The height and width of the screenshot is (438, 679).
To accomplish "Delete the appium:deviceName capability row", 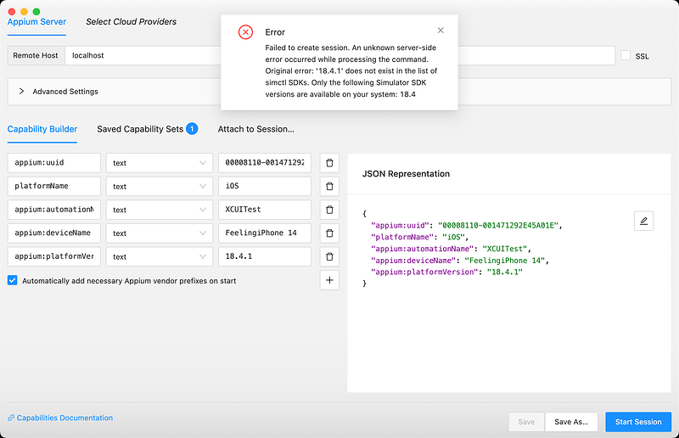I will (329, 233).
